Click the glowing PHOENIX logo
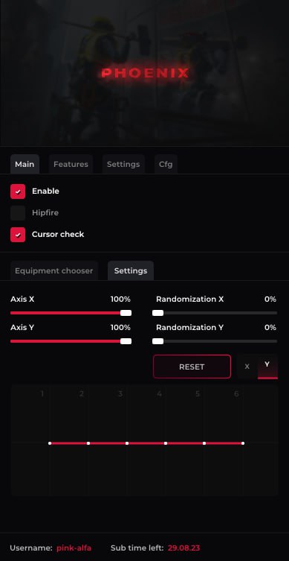The image size is (289, 561). (x=145, y=73)
